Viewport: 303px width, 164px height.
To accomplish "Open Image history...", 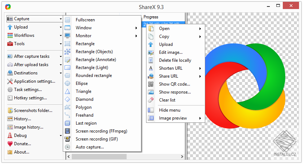I will tap(35, 127).
